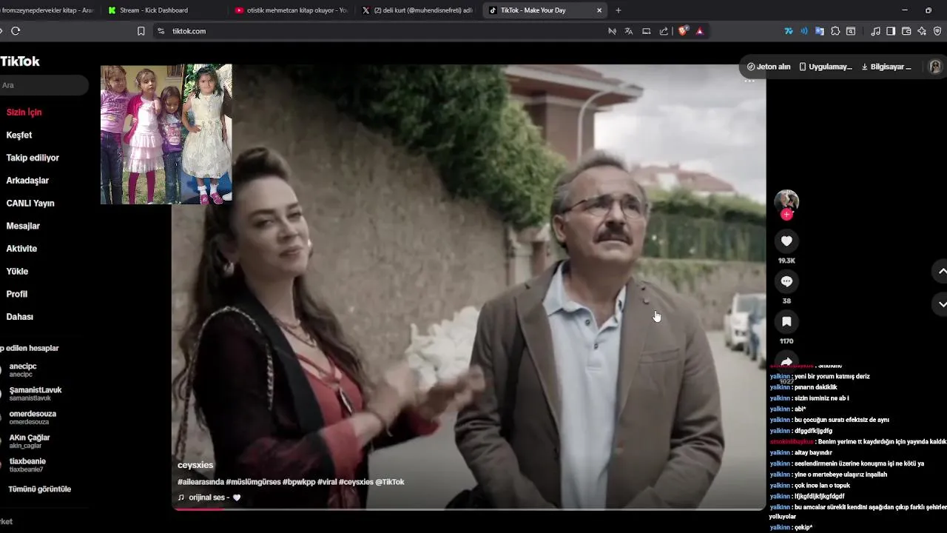
Task: Click the sound wave extension icon
Action: (804, 31)
